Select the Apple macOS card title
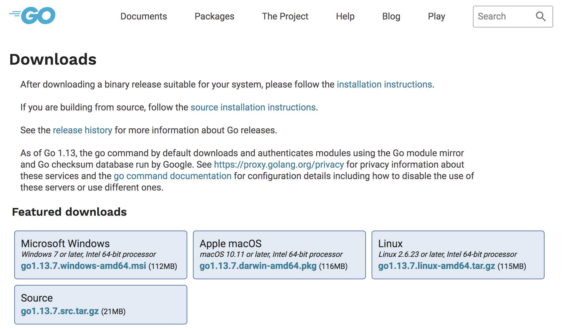This screenshot has height=329, width=572. tap(230, 243)
